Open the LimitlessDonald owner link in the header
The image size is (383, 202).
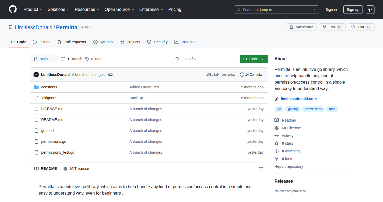click(34, 27)
